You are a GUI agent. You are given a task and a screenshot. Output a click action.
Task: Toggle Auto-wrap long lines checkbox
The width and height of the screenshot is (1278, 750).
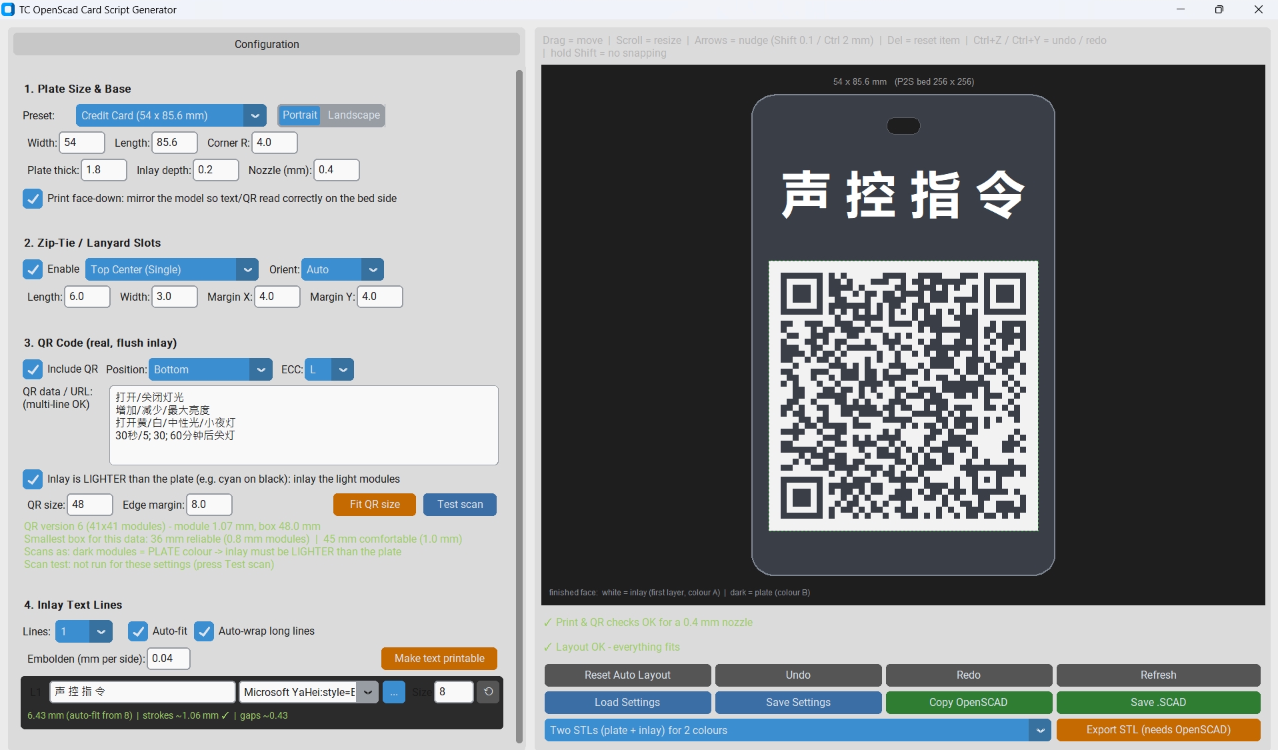click(x=204, y=631)
